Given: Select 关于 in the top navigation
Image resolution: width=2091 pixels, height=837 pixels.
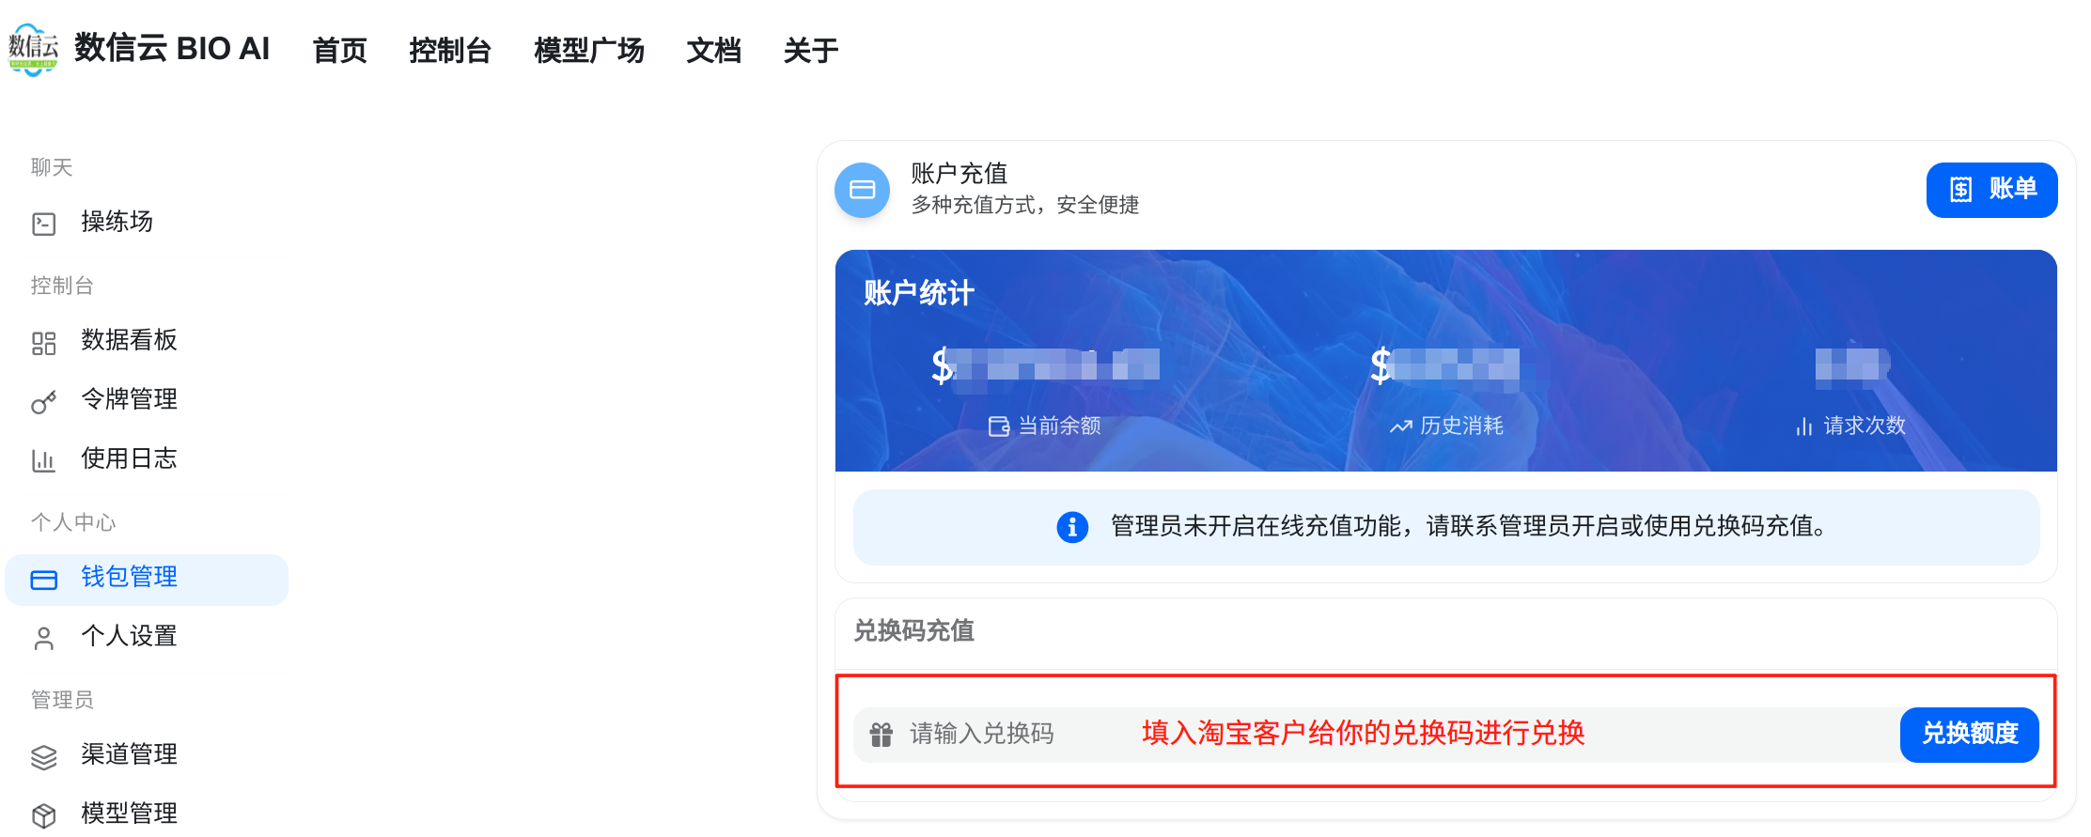Looking at the screenshot, I should pyautogui.click(x=810, y=50).
